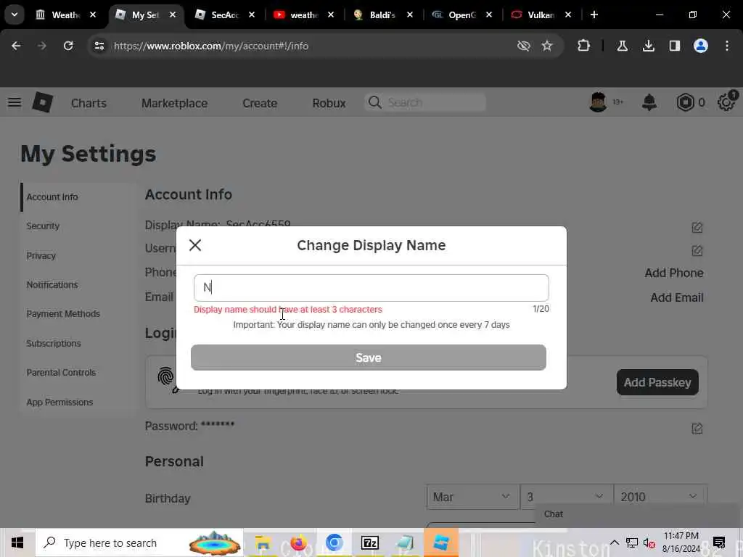Screen dimensions: 743x557
Task: Switch to the YouTube weather tab
Action: [x=303, y=15]
